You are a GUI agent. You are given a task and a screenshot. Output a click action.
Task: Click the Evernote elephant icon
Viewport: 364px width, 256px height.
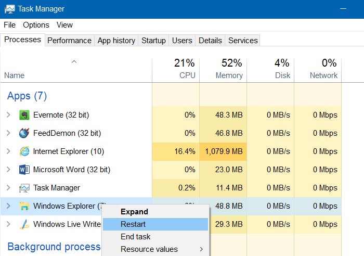coord(24,115)
